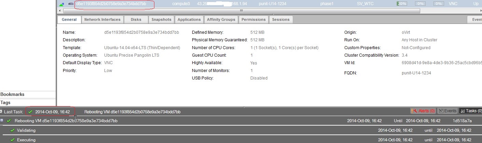482x143 pixels.
Task: Open the Disks tab
Action: [136, 19]
